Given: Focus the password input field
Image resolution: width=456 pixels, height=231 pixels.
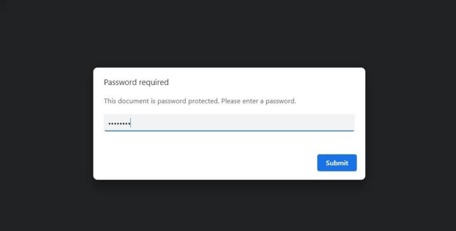Looking at the screenshot, I should coord(229,122).
